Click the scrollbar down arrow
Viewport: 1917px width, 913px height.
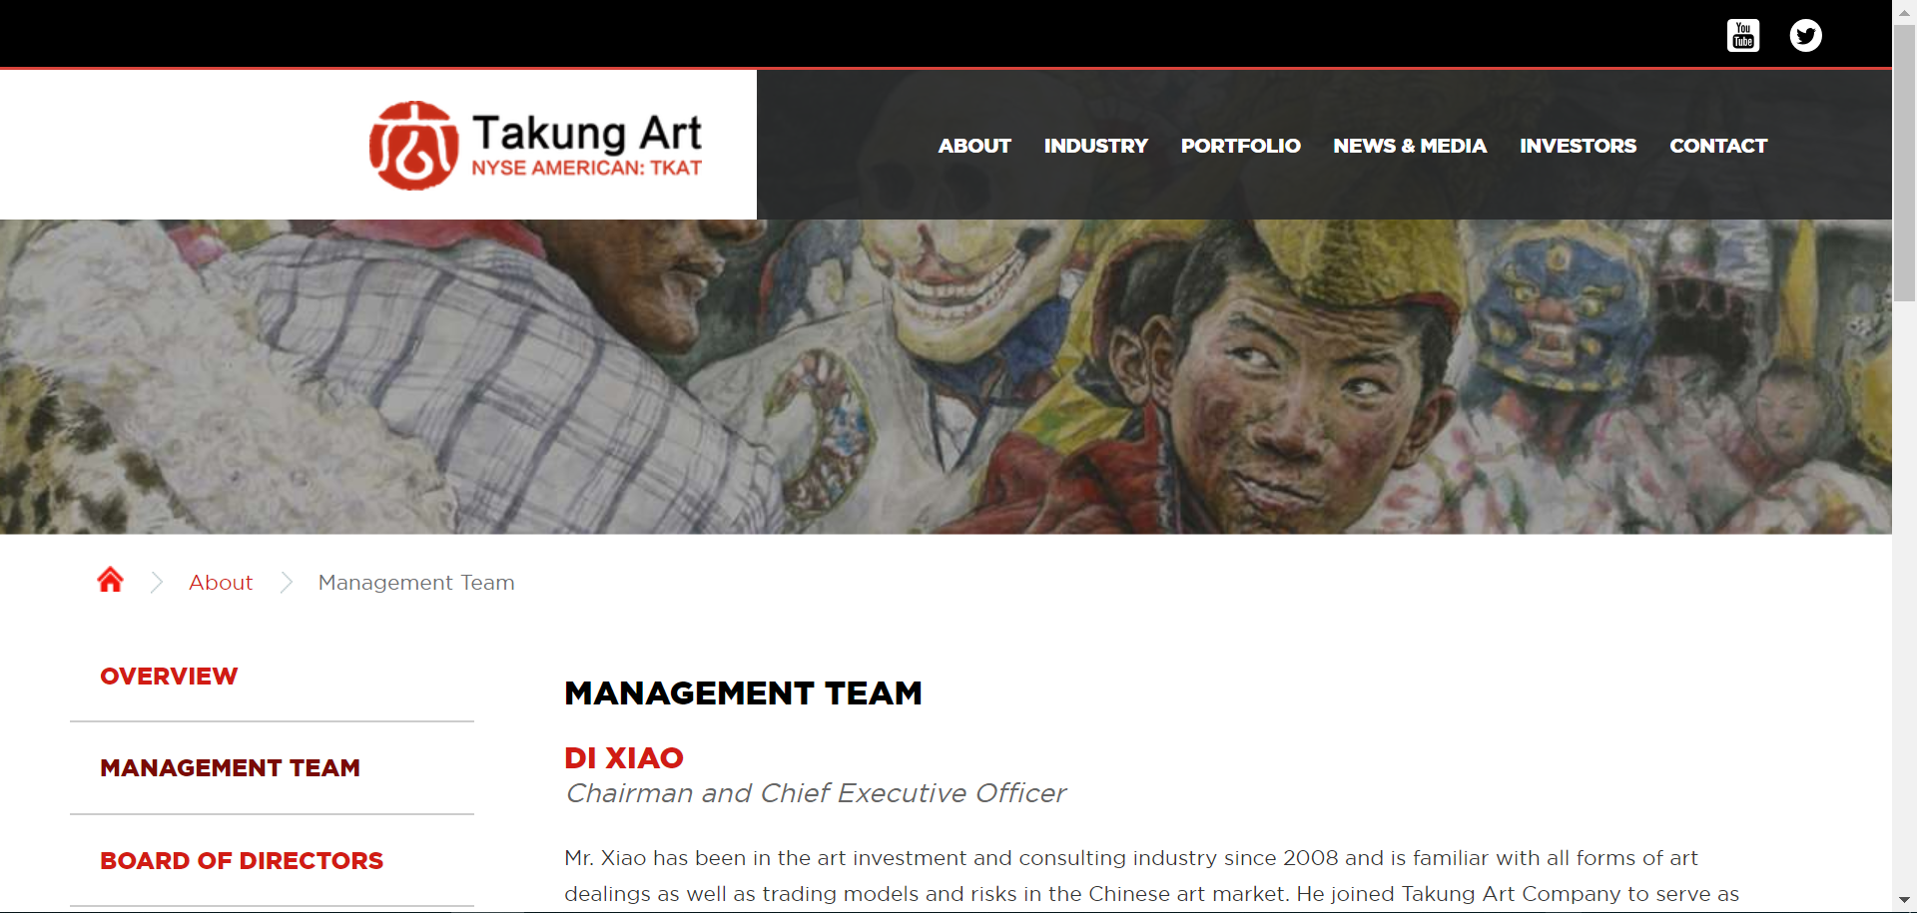coord(1905,901)
